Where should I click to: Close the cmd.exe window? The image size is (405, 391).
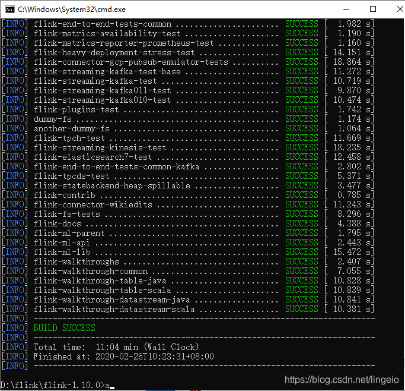400,10
